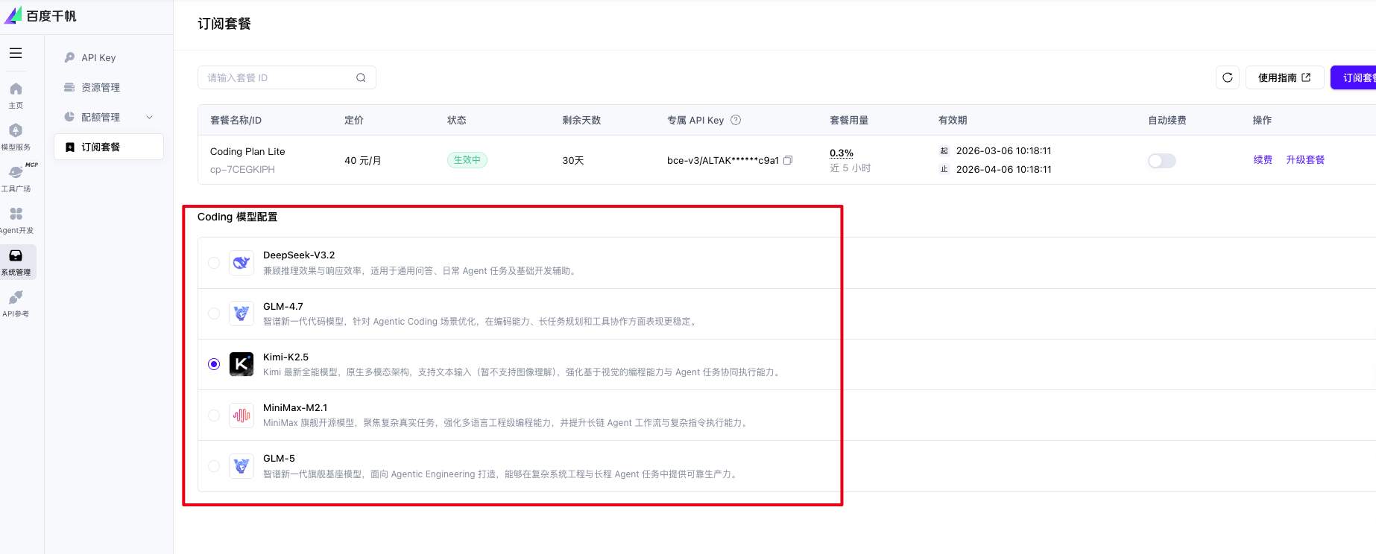Copy the API key with copy icon
1376x554 pixels.
pyautogui.click(x=788, y=160)
